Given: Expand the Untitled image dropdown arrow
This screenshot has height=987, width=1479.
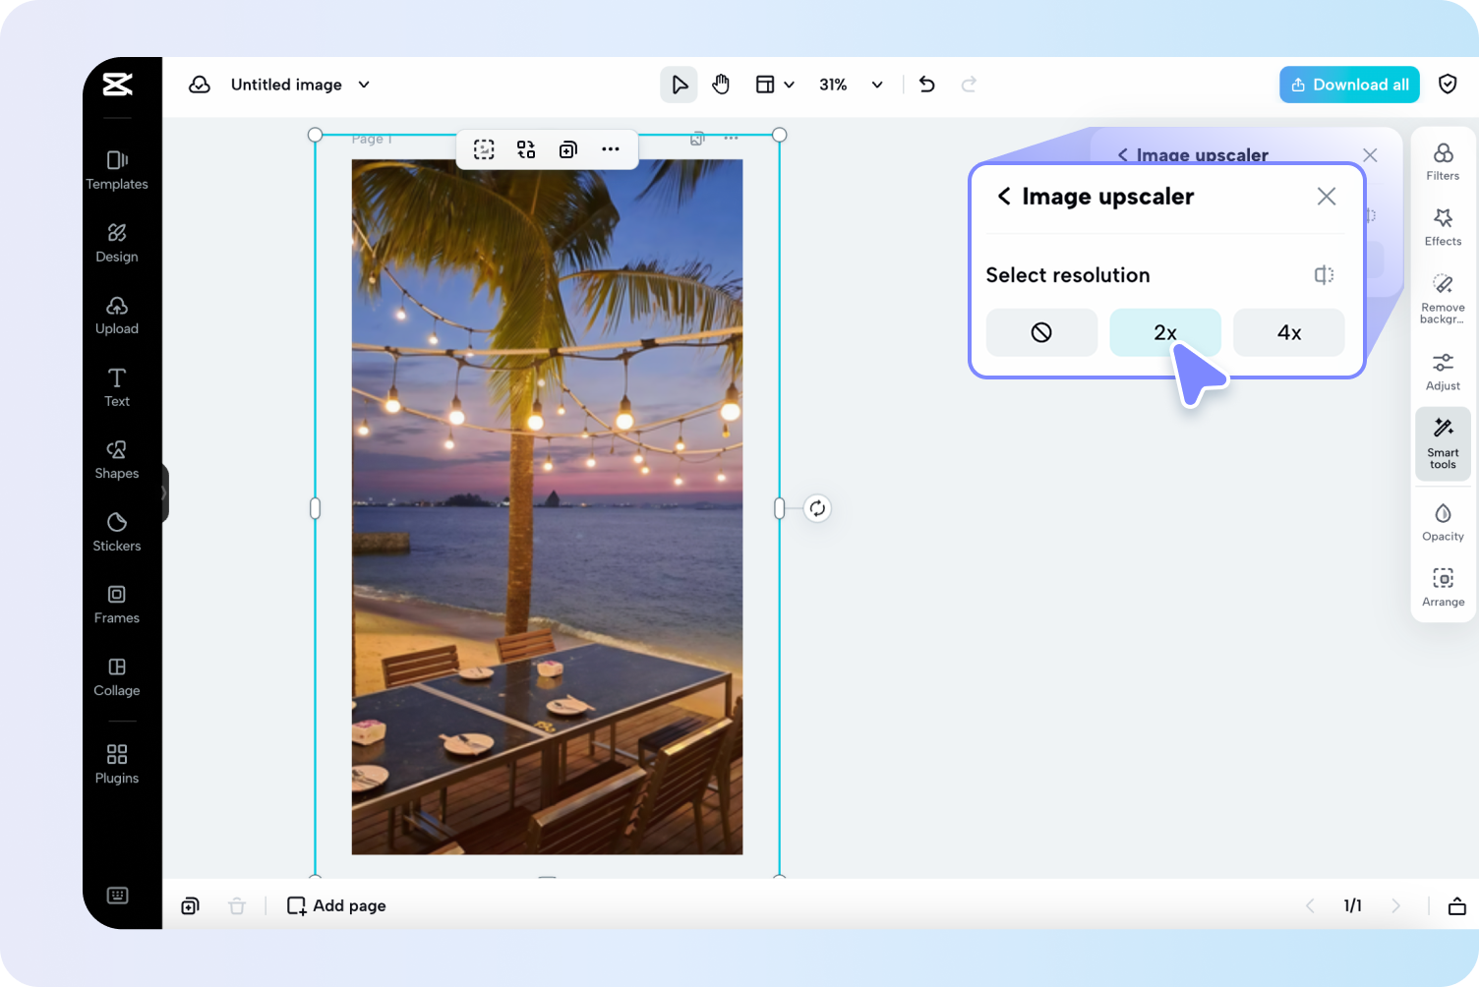Looking at the screenshot, I should 364,85.
